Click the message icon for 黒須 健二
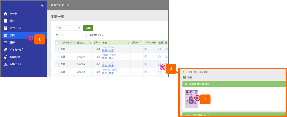Screen dimensions: 287x117 (x=146, y=57)
